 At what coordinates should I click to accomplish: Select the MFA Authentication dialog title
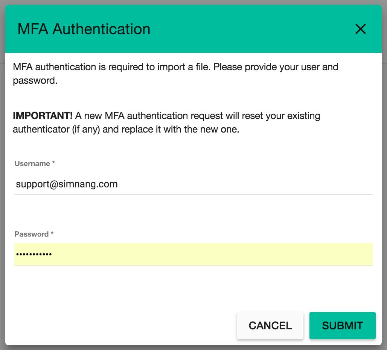[84, 29]
